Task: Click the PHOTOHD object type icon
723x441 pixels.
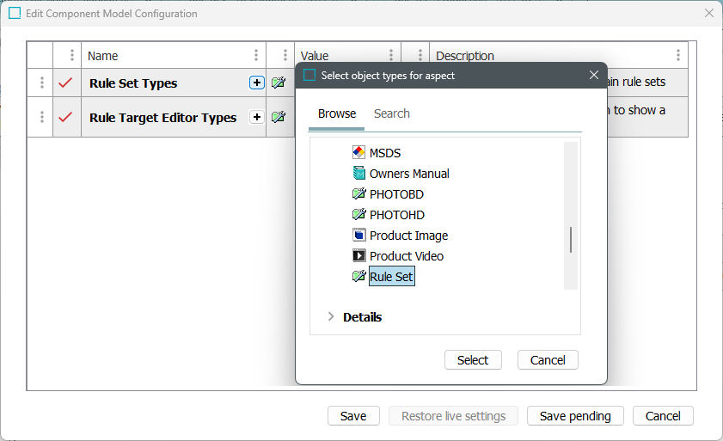Action: click(359, 214)
